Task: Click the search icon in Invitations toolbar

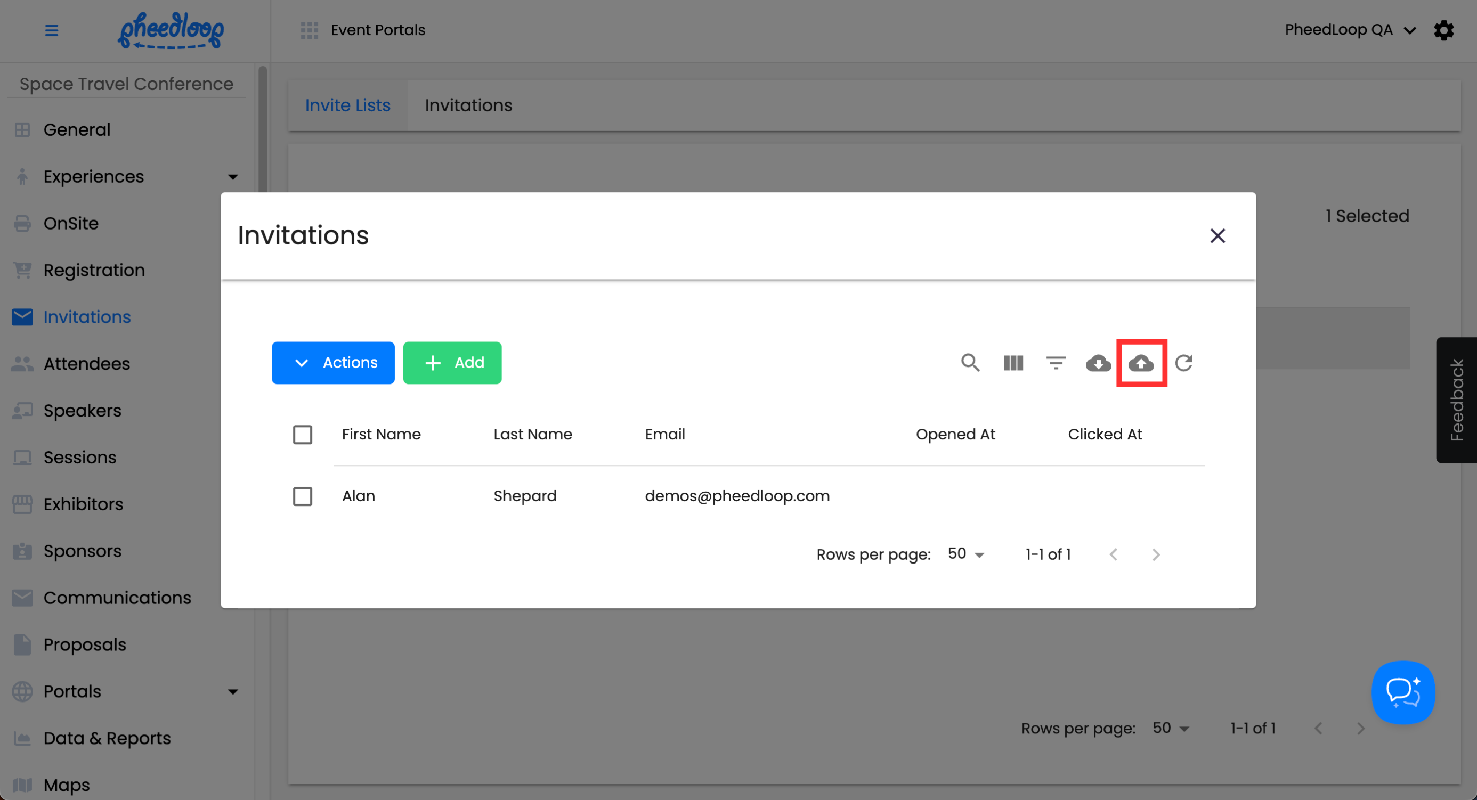Action: click(x=970, y=363)
